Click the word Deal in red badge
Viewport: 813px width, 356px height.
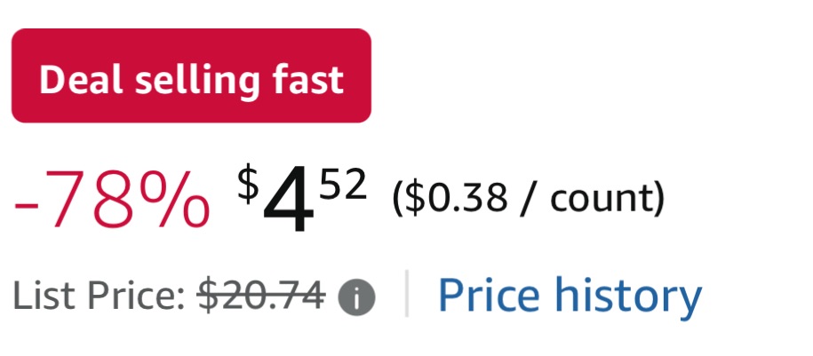[80, 81]
